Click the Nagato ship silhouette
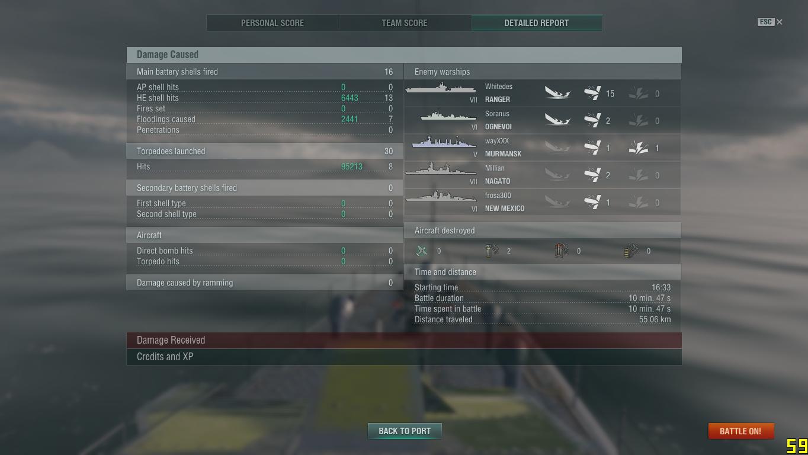 (x=441, y=169)
